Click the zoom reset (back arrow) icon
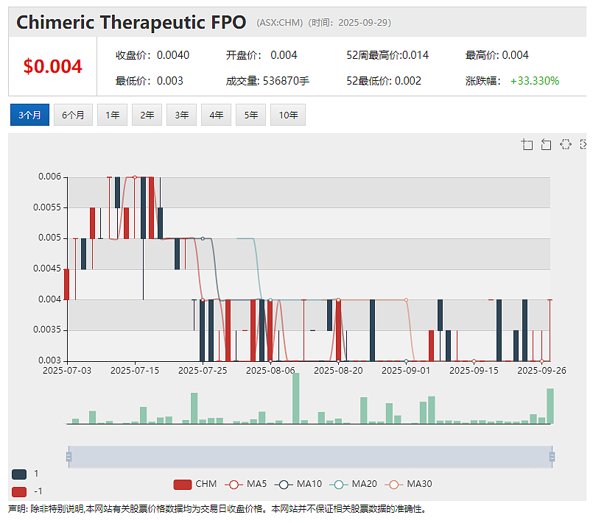The image size is (593, 523). (546, 144)
